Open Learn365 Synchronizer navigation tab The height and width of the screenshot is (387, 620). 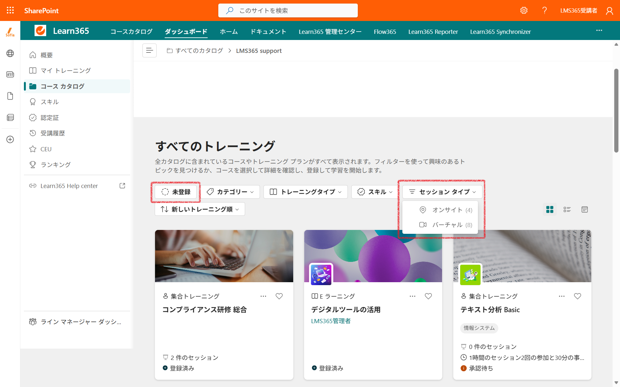coord(501,32)
